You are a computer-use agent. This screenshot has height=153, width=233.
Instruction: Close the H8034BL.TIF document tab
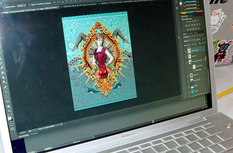62,7
